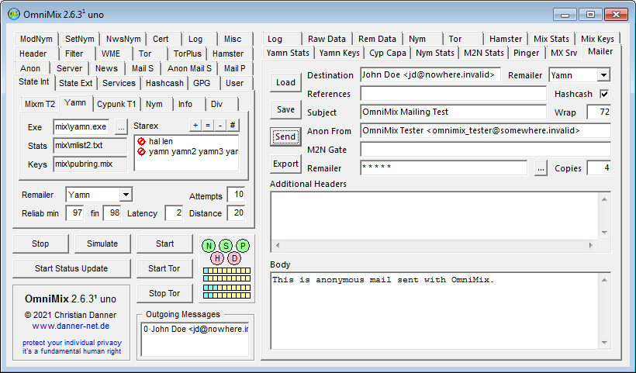Screen dimensions: 636x373
Task: Click the Starex equals button
Action: pos(208,126)
